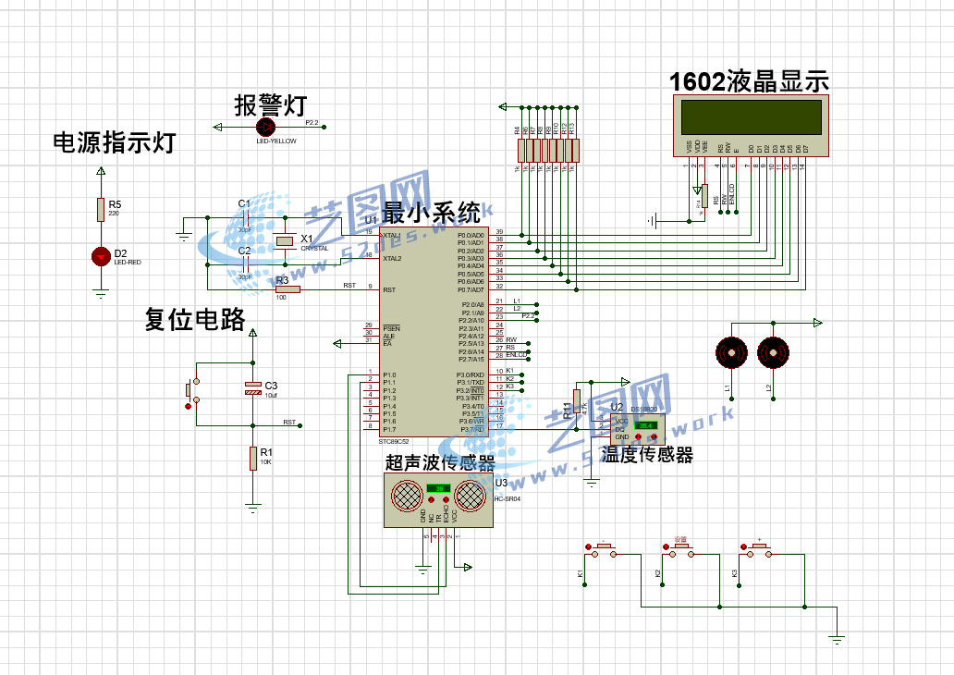The height and width of the screenshot is (675, 954).
Task: Select the power terminal on the EA pin
Action: click(337, 344)
